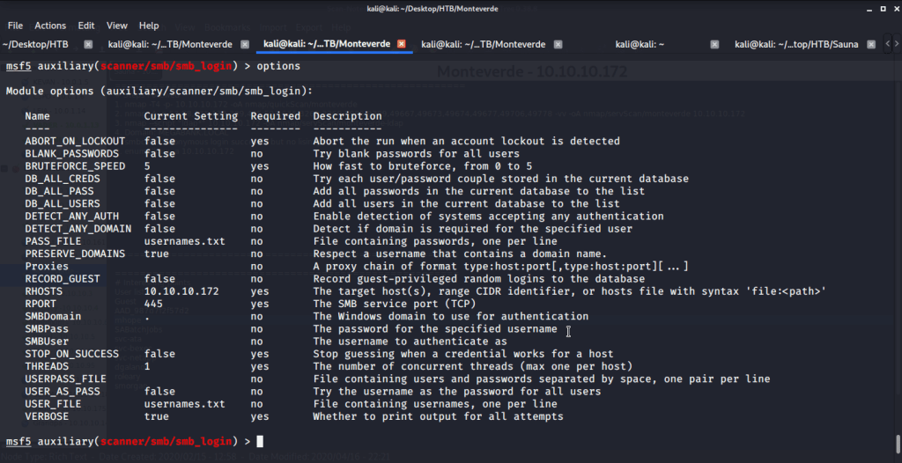Open the File menu

pos(15,26)
